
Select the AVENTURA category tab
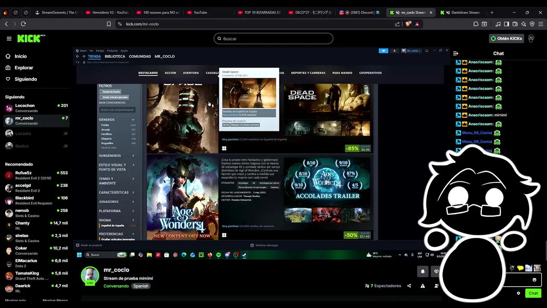(191, 73)
